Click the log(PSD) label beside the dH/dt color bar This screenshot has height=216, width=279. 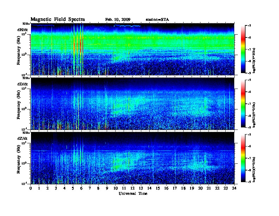254,61
